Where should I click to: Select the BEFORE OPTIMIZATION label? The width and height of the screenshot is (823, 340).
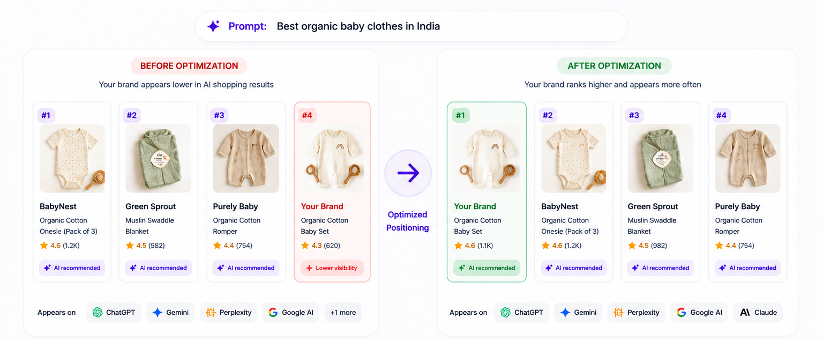pyautogui.click(x=189, y=66)
